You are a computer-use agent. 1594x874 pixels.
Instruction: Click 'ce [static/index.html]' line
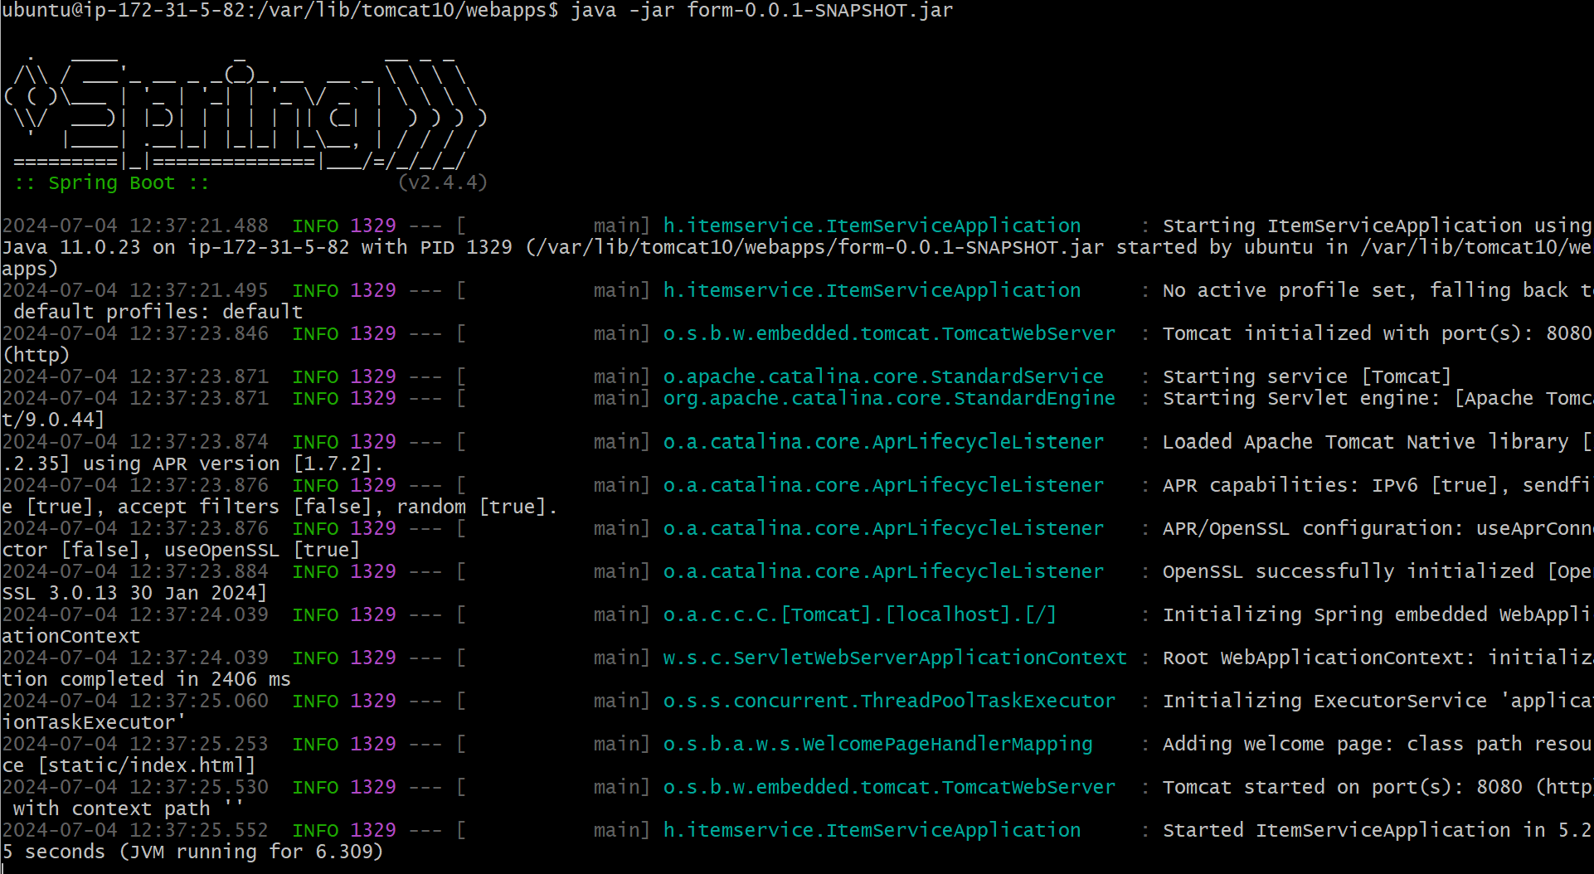click(x=129, y=765)
